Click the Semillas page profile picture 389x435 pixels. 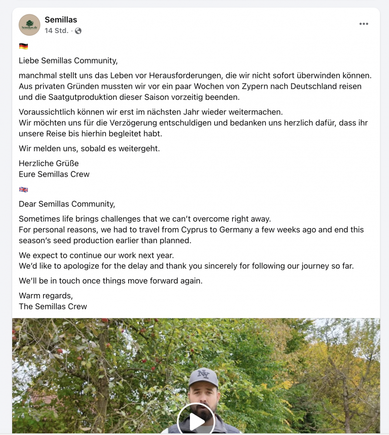point(29,25)
